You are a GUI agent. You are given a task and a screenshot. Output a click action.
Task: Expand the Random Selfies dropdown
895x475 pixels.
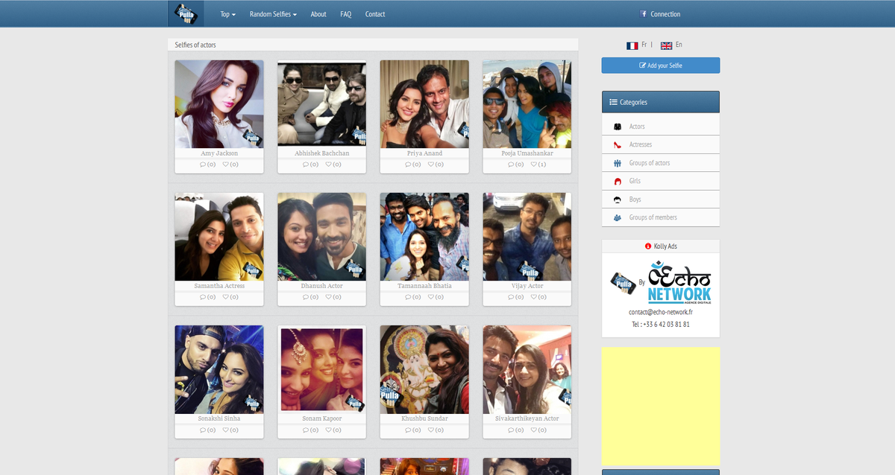tap(273, 13)
